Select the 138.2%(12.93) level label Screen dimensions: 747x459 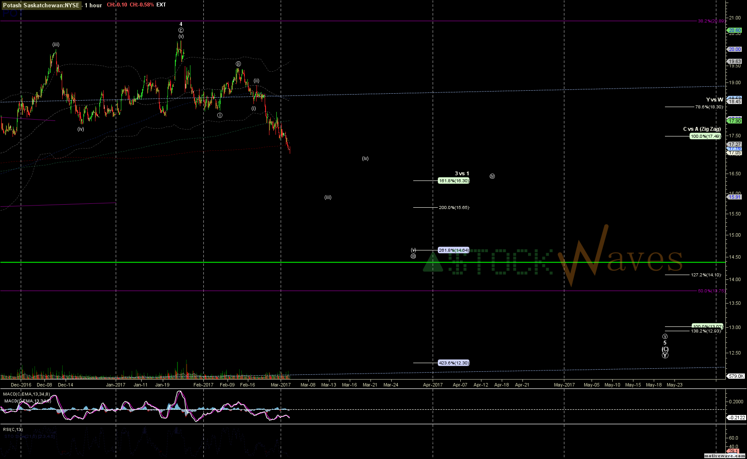pyautogui.click(x=706, y=331)
